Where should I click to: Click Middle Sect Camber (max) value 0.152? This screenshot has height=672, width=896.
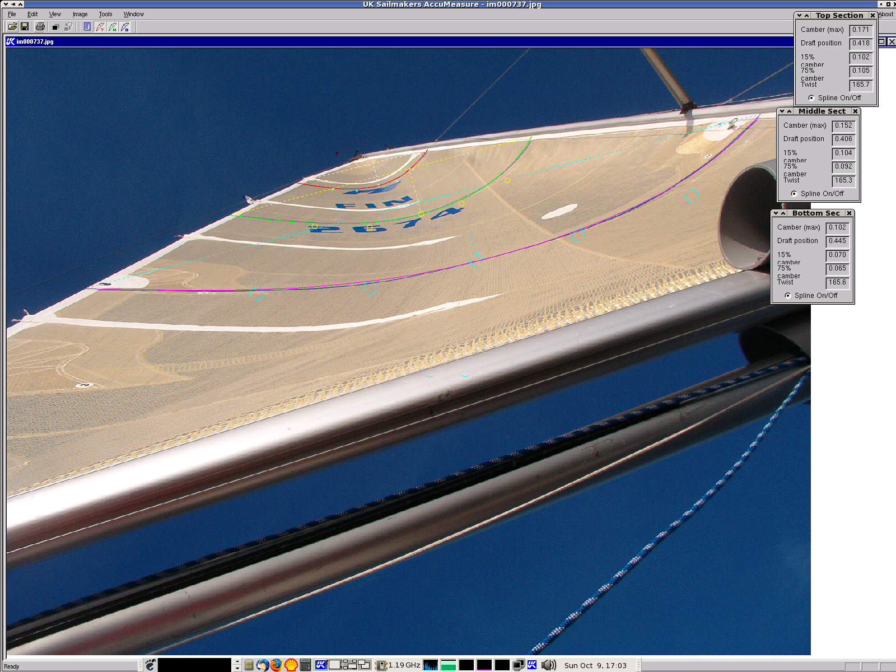pos(843,126)
